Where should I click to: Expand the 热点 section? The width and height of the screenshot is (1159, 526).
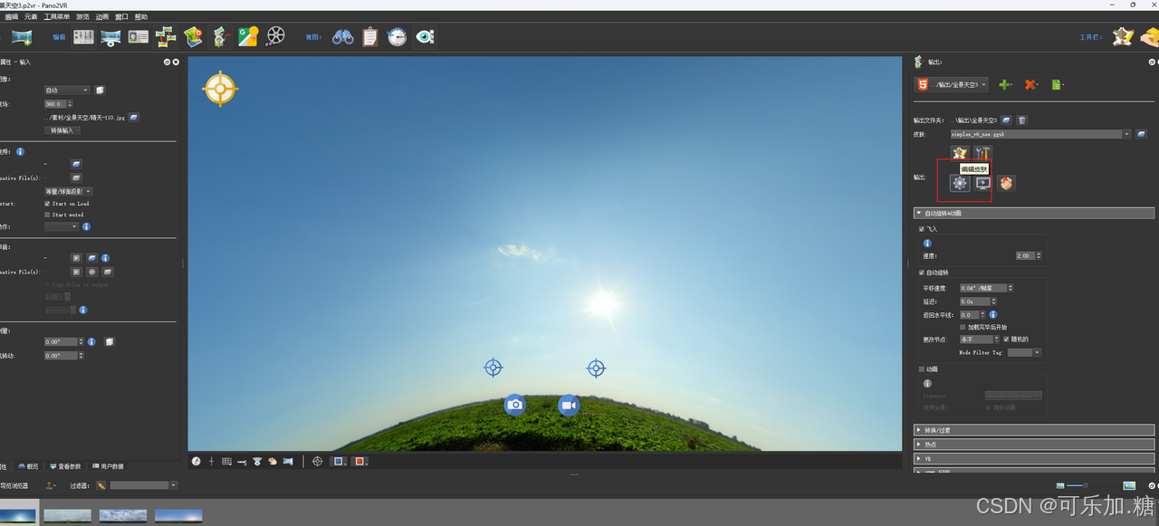coord(1034,445)
